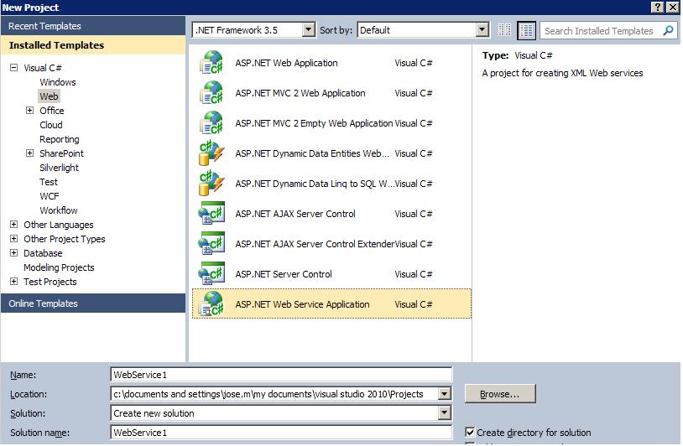Click the Dynamic Data Linq to SQL icon
Viewport: 683px width, 446px height.
pos(211,184)
